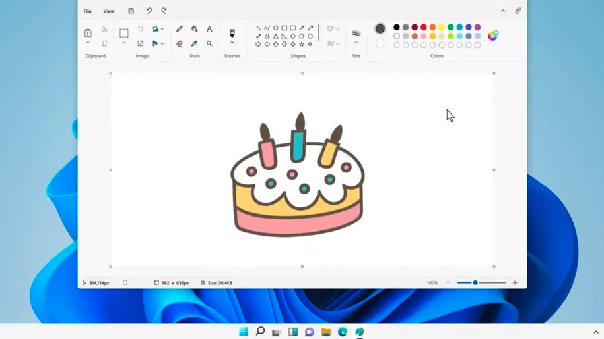Open the Rotate dropdown arrow

162,29
